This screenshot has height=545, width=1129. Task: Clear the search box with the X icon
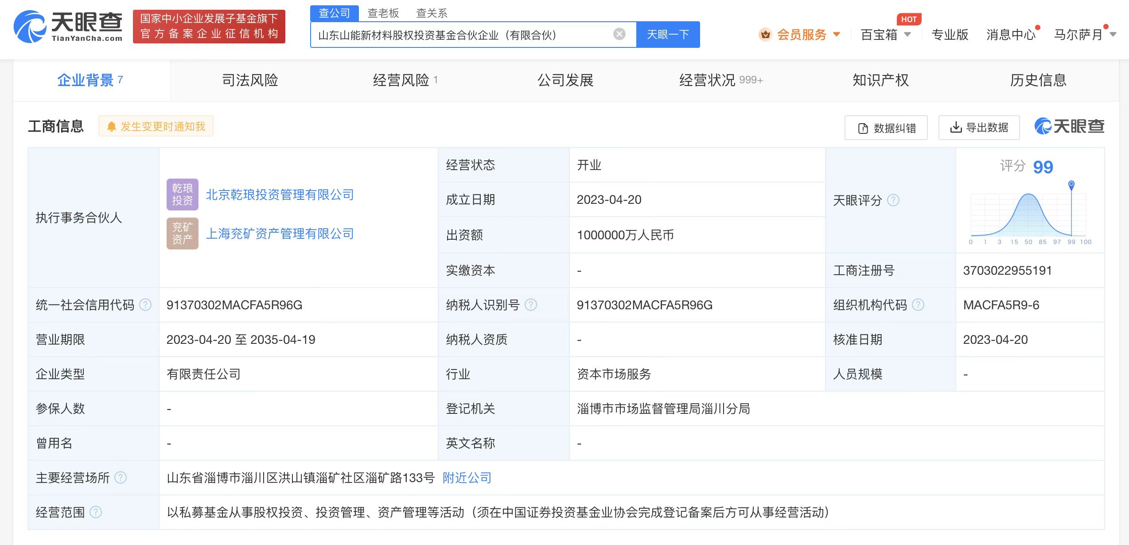(619, 34)
